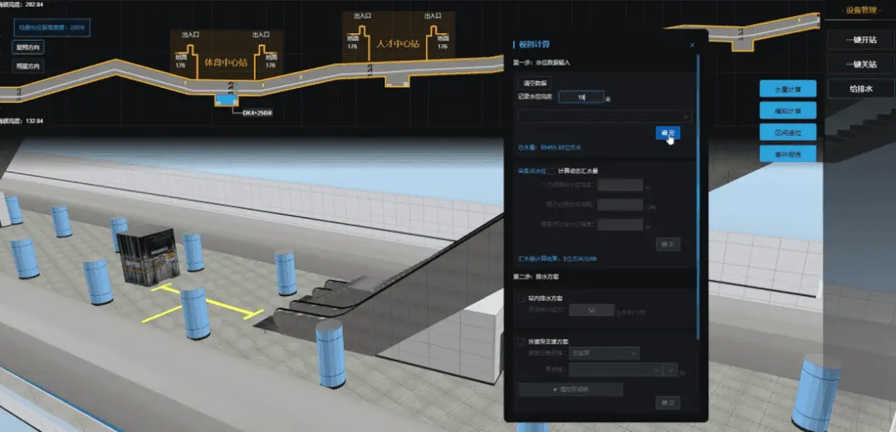
Task: Close the simulation calculation panel
Action: click(692, 45)
